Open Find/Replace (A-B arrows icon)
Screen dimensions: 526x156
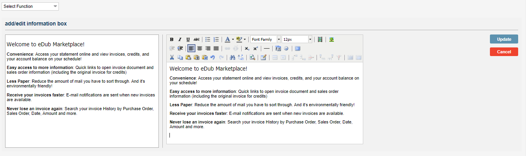click(x=241, y=57)
